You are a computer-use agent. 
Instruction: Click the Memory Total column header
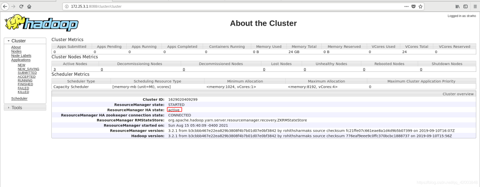click(304, 46)
